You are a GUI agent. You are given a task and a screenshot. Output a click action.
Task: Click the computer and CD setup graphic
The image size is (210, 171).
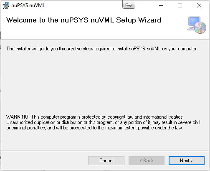[x=197, y=25]
